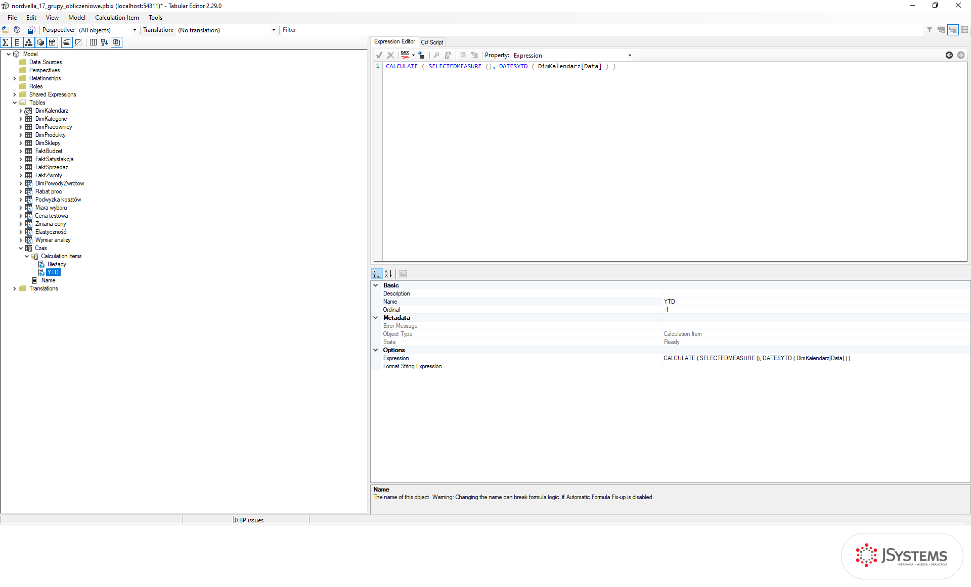971x587 pixels.
Task: Click the Ordinal value field
Action: pos(816,310)
